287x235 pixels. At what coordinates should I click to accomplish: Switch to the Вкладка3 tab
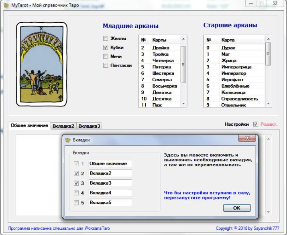tap(89, 126)
